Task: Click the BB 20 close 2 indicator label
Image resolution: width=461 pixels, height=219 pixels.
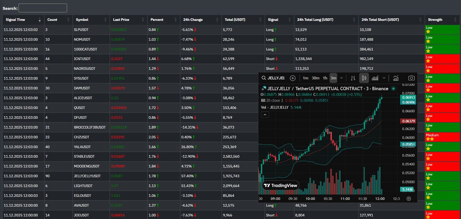Action: tap(272, 101)
